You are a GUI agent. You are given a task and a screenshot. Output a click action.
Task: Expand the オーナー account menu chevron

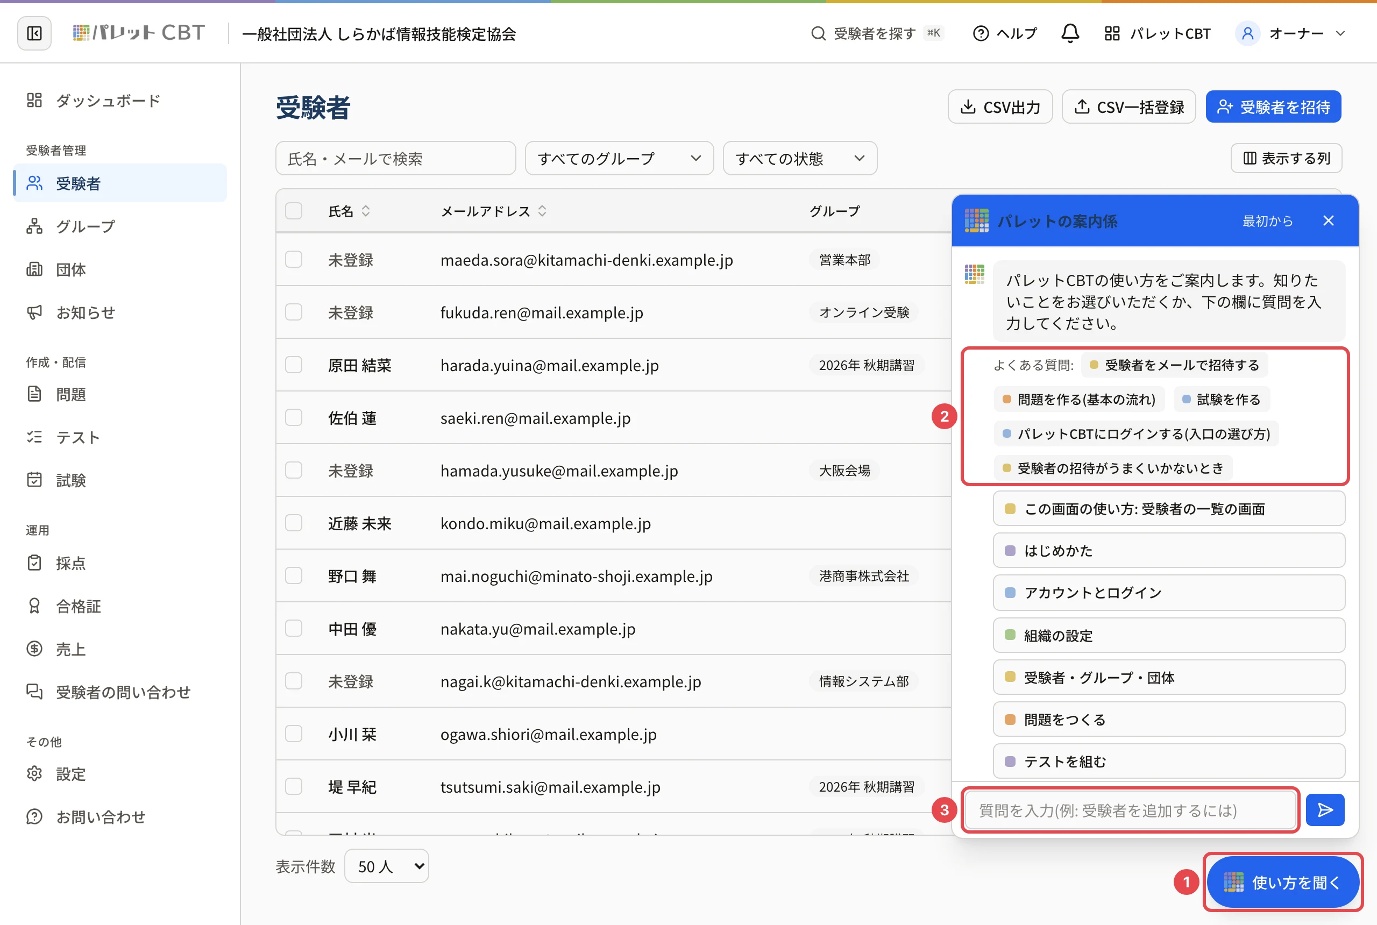click(x=1340, y=34)
